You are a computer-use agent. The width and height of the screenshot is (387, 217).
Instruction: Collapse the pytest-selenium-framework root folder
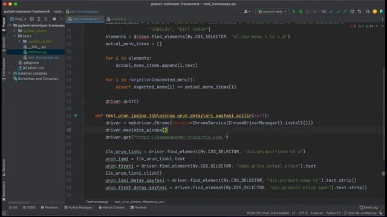tap(10, 25)
